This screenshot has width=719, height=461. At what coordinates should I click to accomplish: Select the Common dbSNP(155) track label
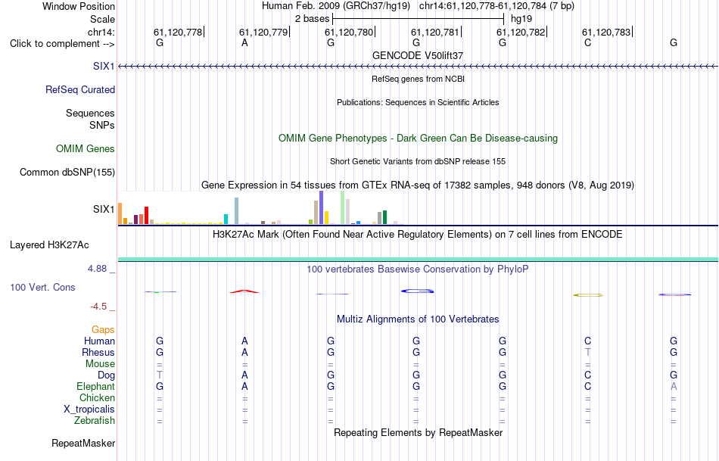[x=67, y=173]
